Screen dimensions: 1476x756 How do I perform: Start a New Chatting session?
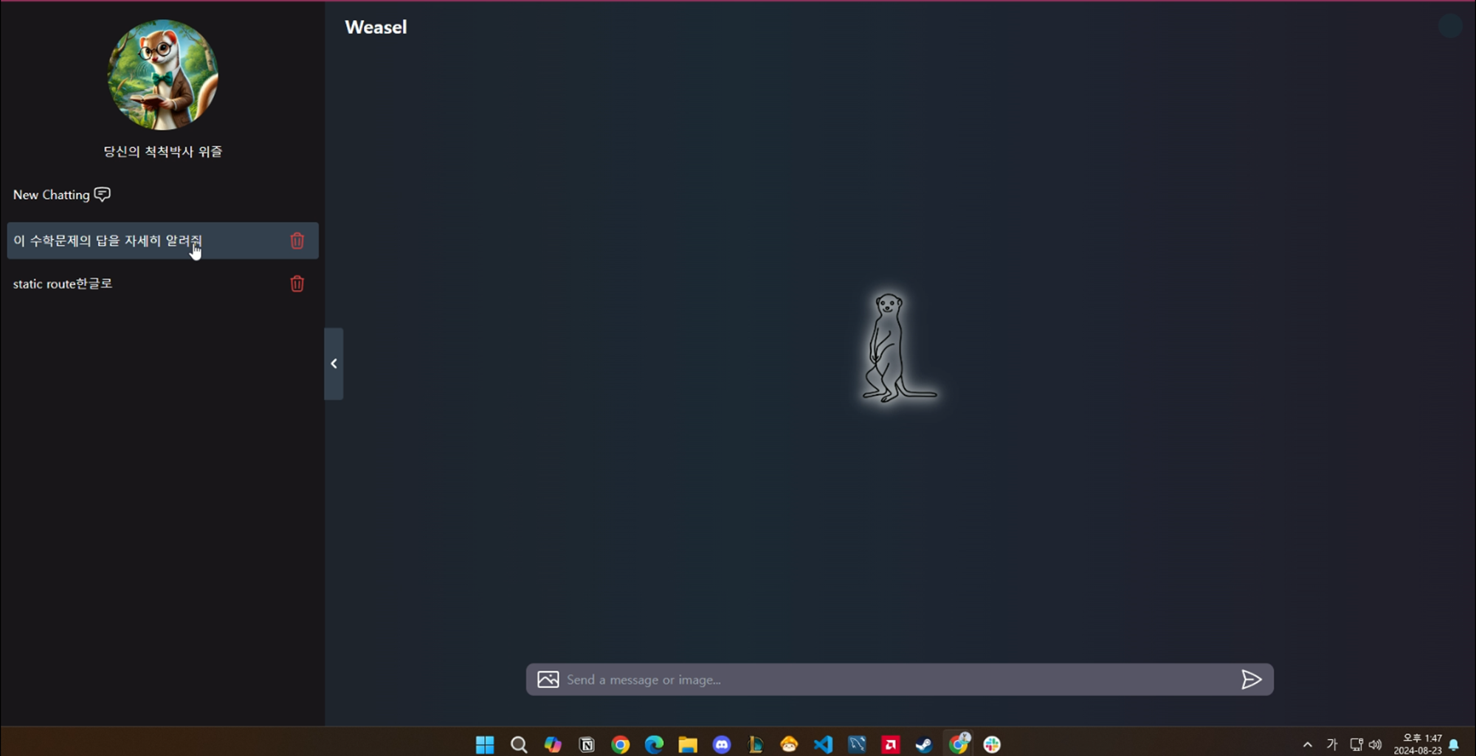pyautogui.click(x=61, y=195)
